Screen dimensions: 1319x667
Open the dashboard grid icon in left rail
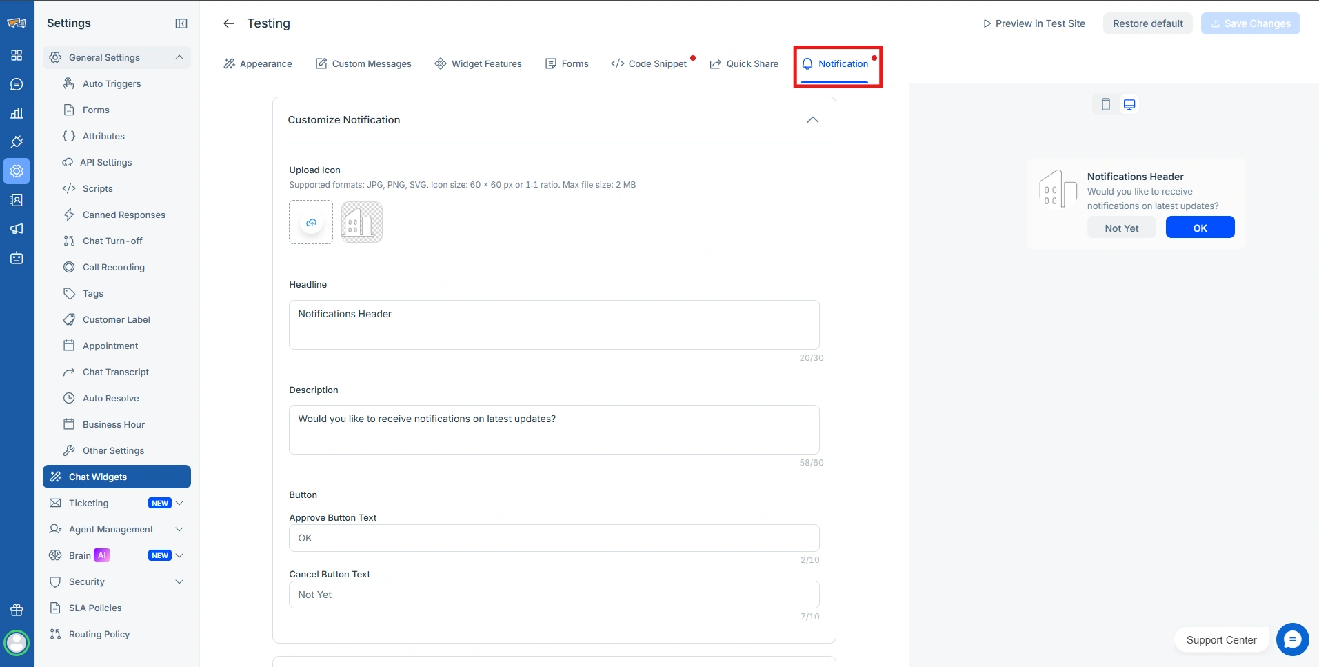click(17, 55)
